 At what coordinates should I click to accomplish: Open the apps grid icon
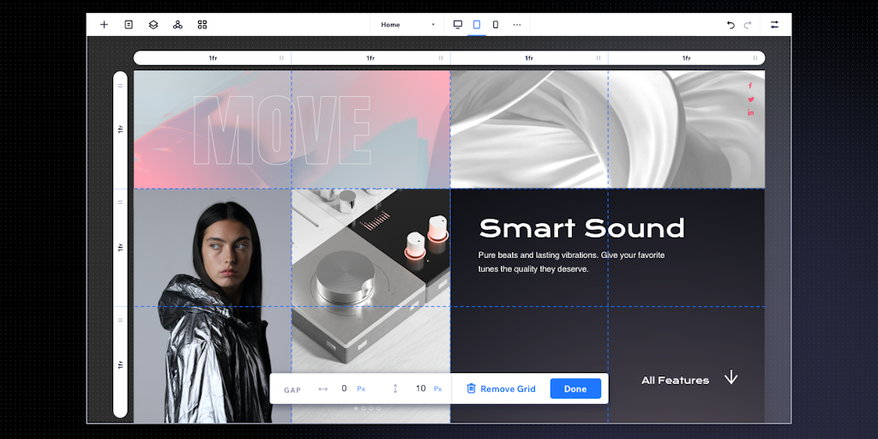[x=202, y=25]
